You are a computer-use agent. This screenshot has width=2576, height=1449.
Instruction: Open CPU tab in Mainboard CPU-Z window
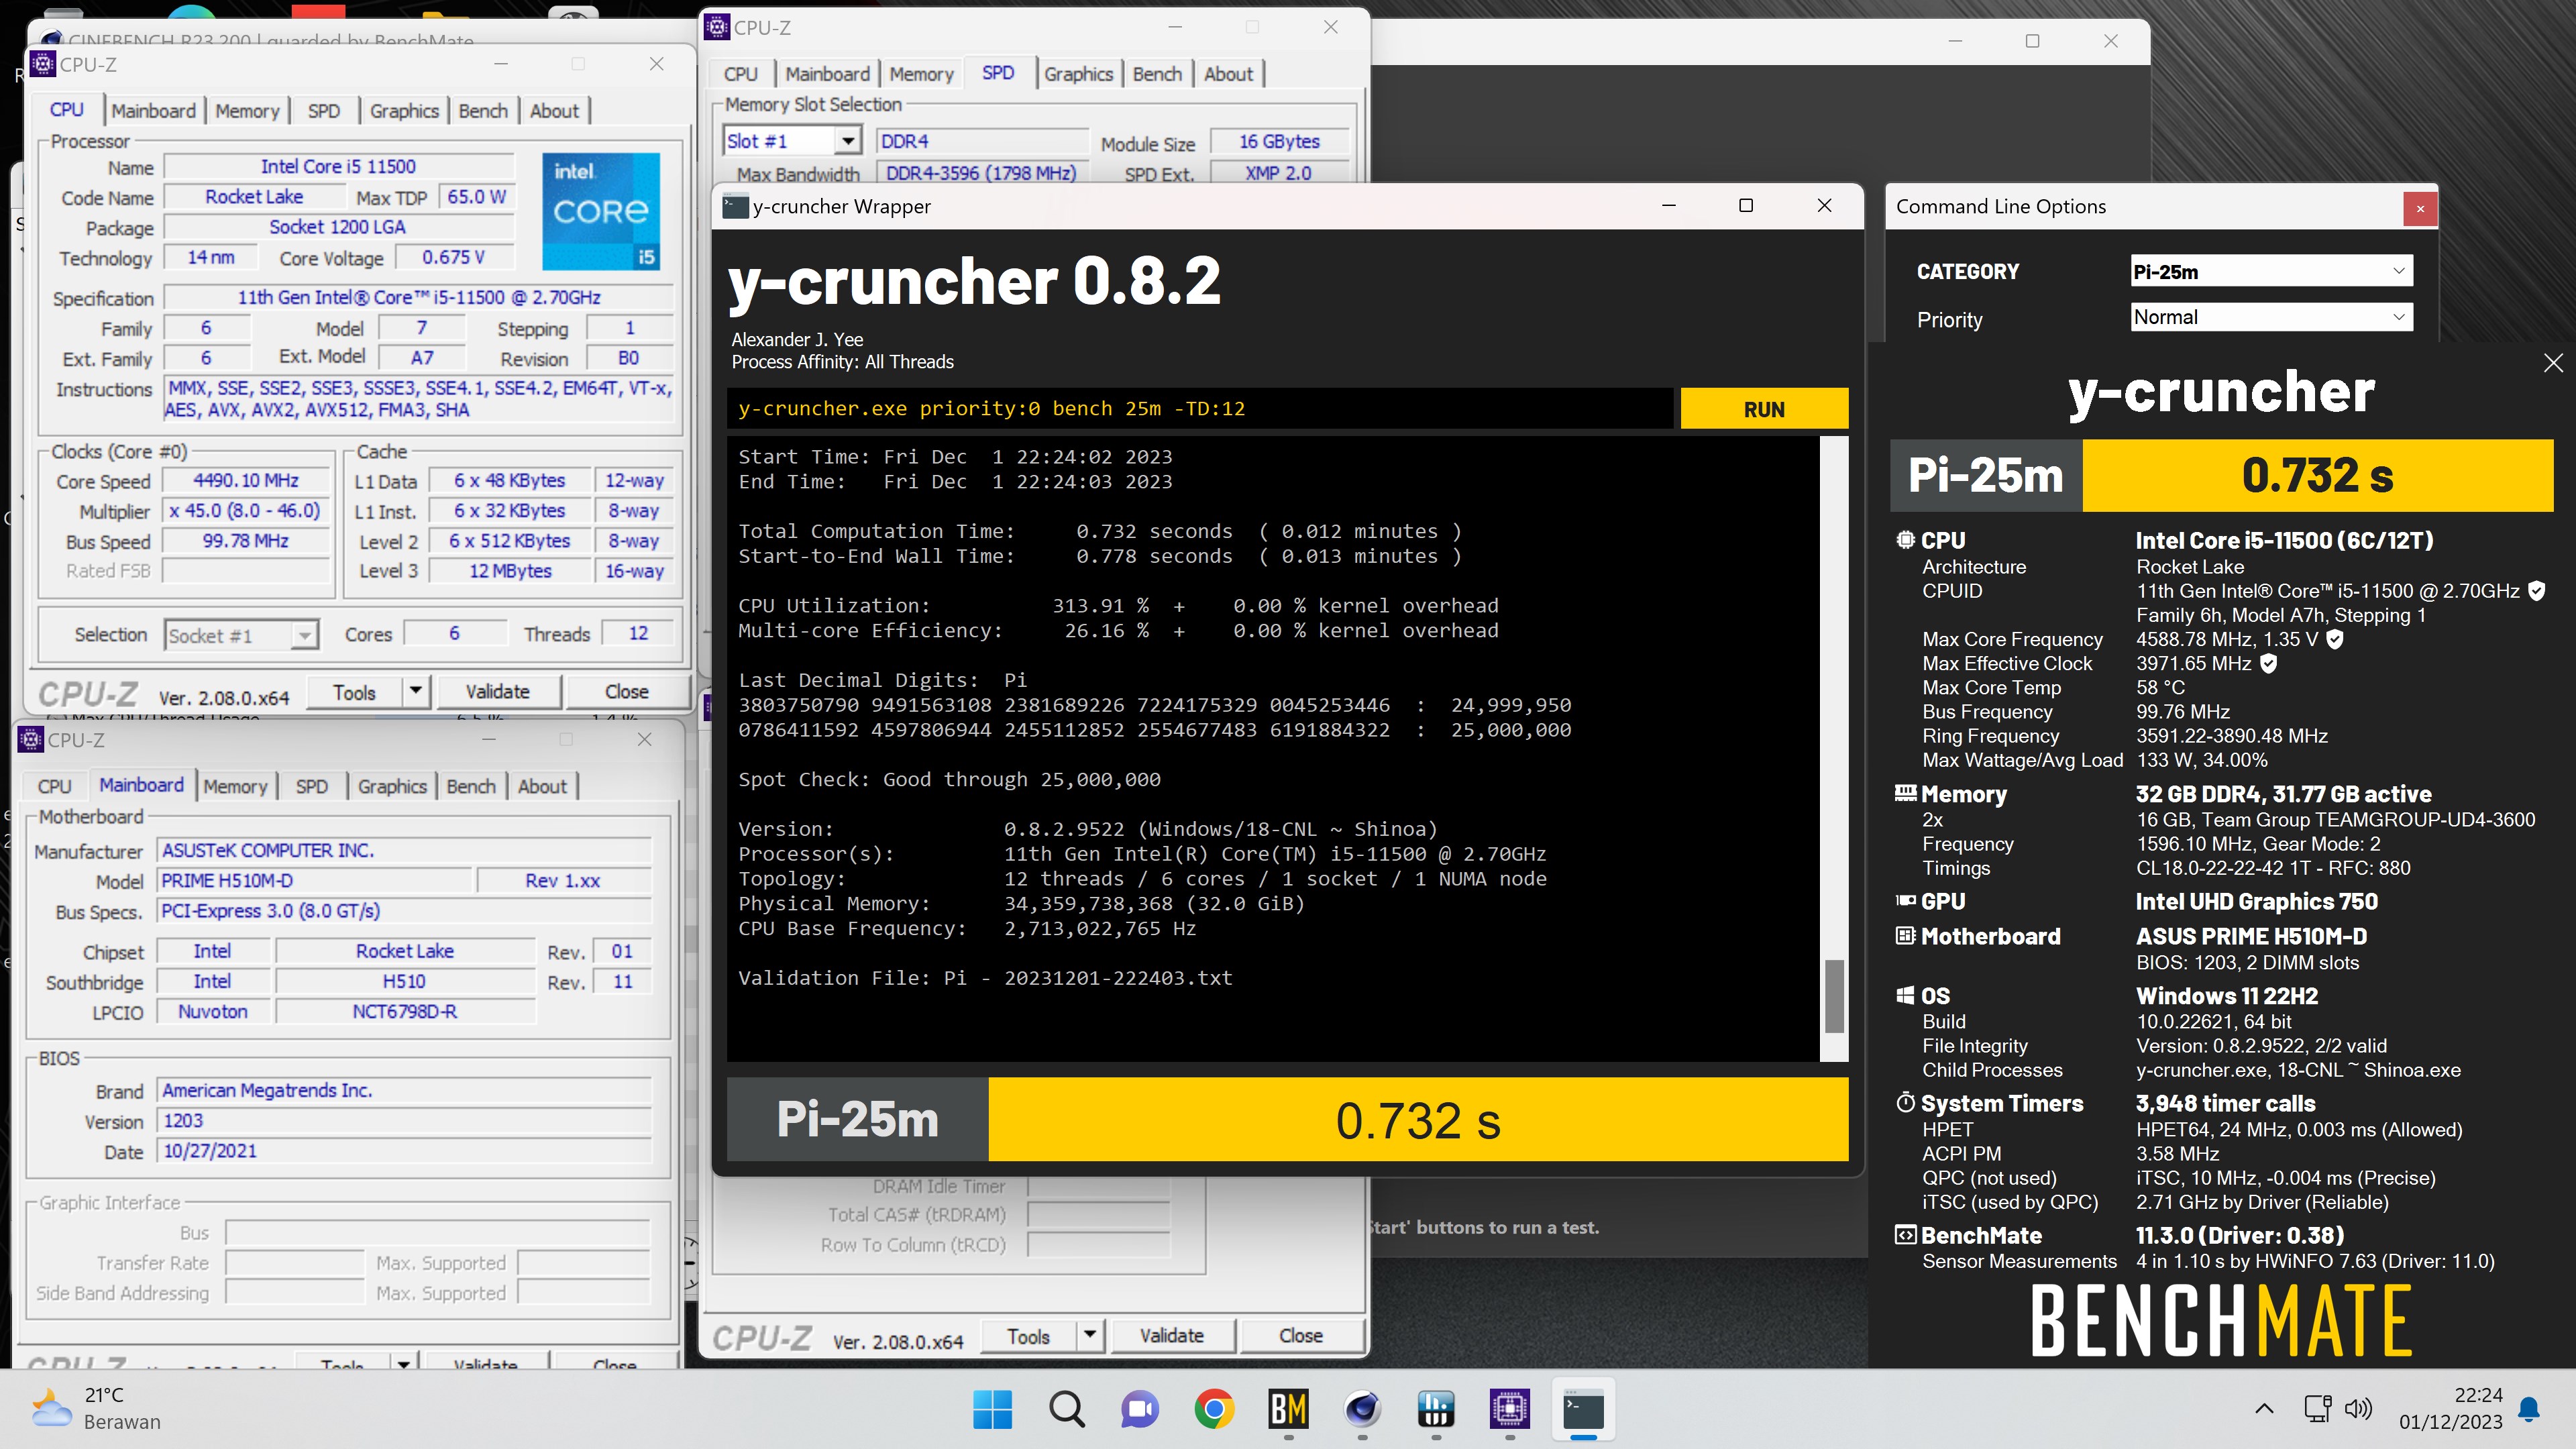[x=54, y=787]
